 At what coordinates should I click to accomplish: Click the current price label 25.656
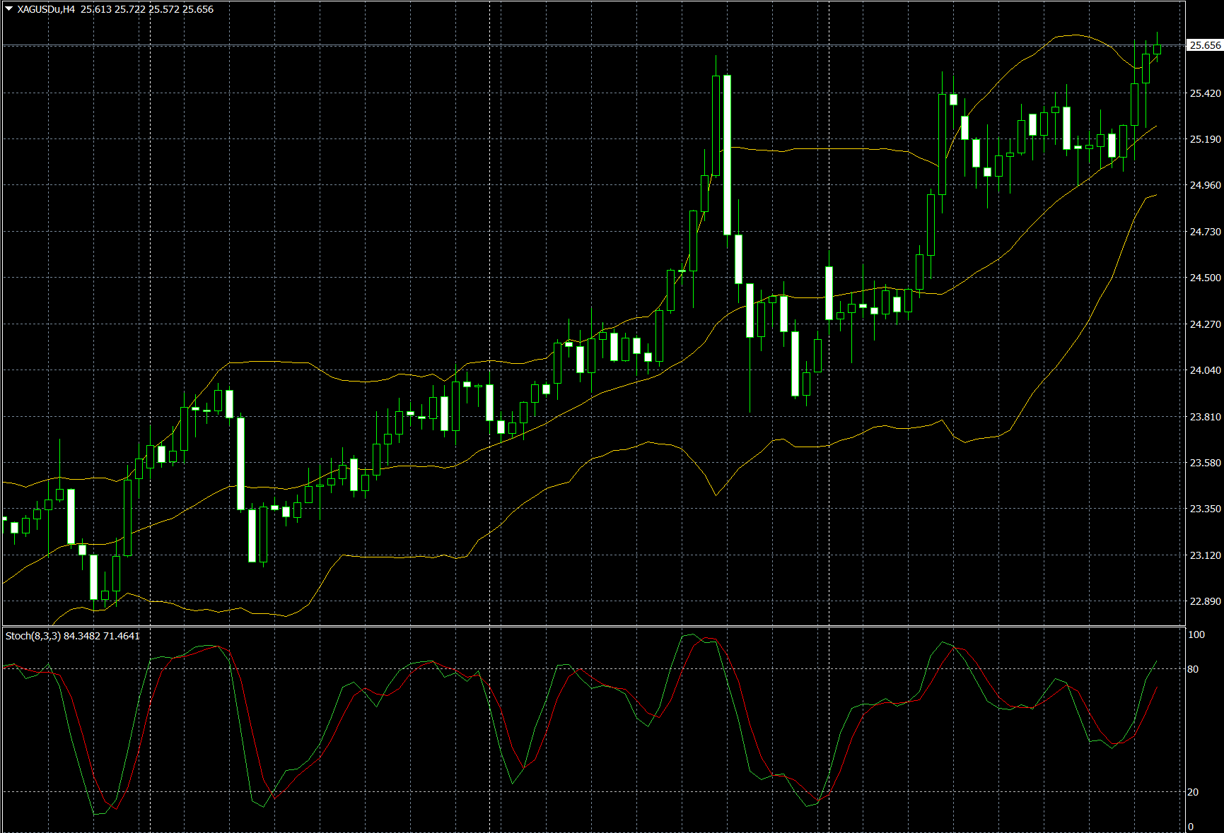pyautogui.click(x=1205, y=45)
